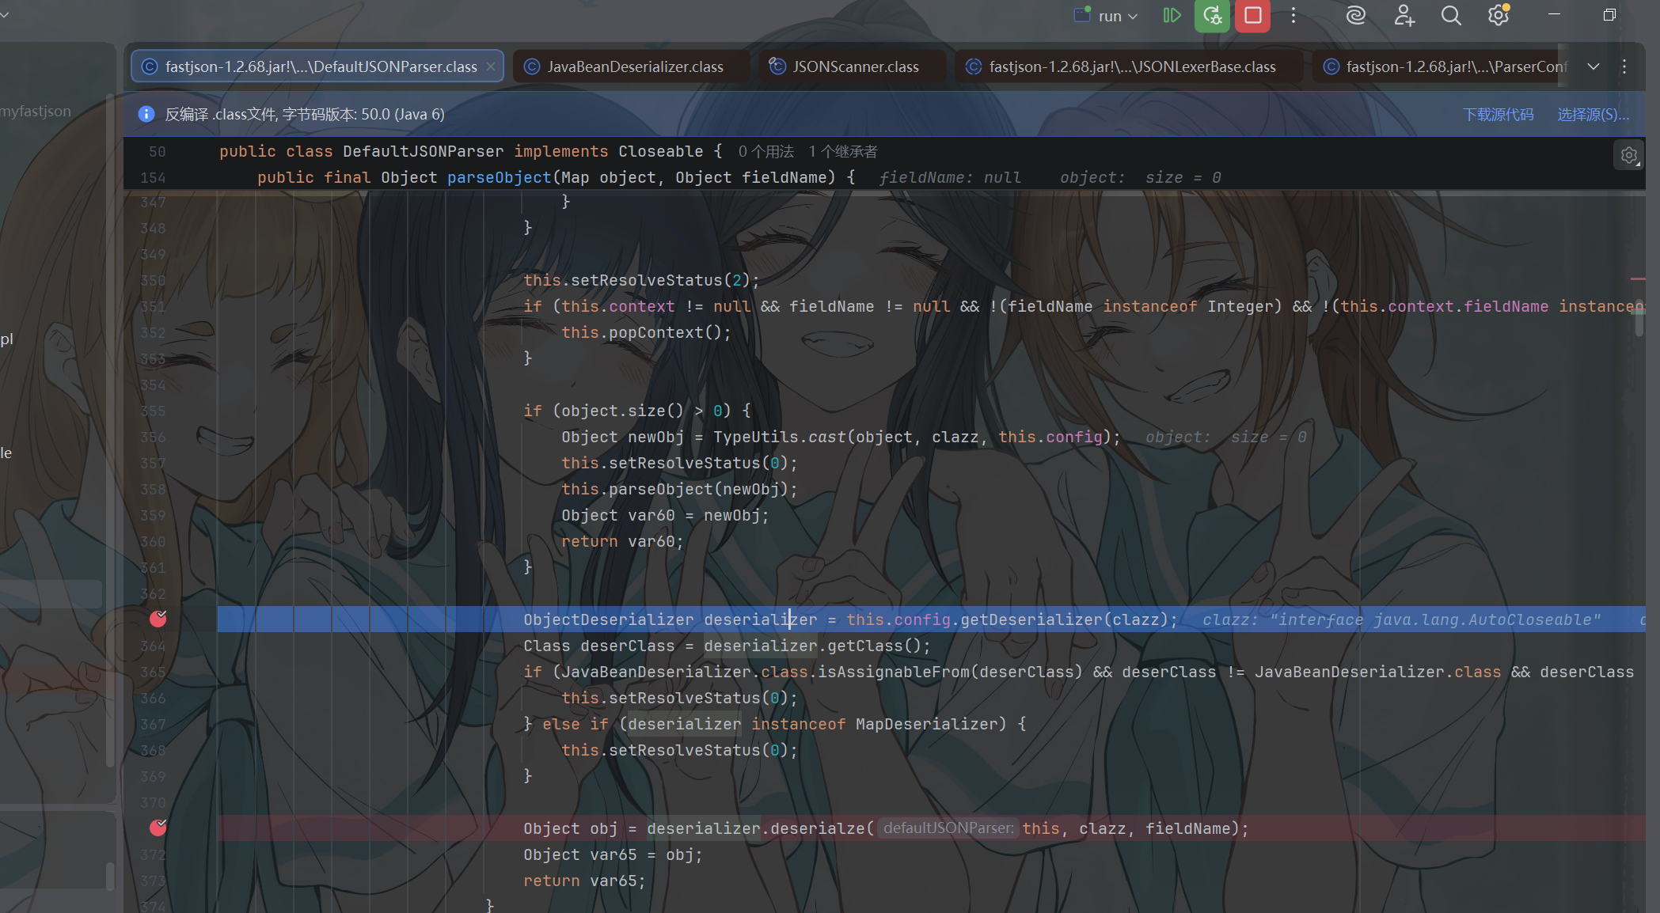Click the rerun debug icon

1212,15
